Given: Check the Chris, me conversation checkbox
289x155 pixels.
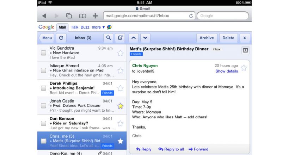Looking at the screenshot, I should tap(43, 141).
